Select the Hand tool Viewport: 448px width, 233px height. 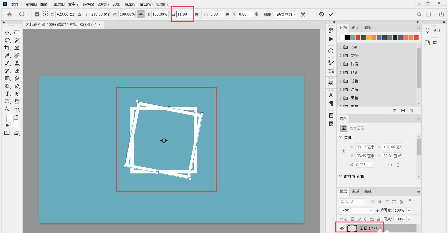tap(17, 101)
